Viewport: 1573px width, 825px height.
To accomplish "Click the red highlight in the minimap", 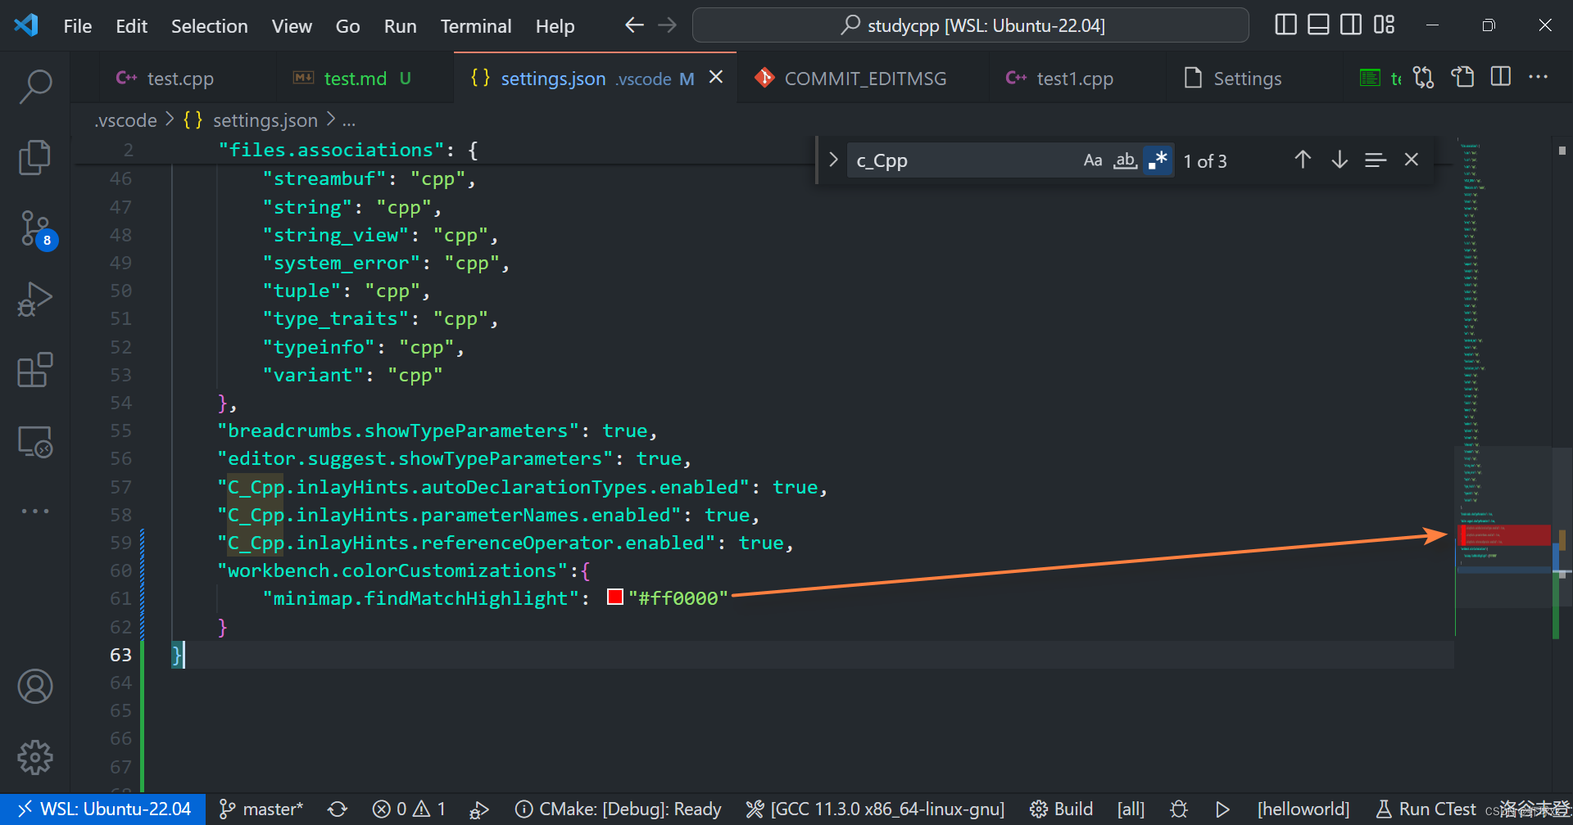I will [x=1505, y=535].
